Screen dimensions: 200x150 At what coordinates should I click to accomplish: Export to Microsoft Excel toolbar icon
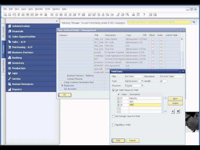pyautogui.click(x=27, y=15)
